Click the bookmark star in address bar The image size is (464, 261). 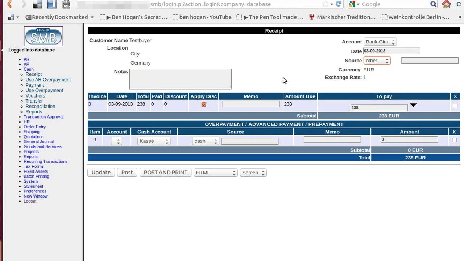point(325,4)
